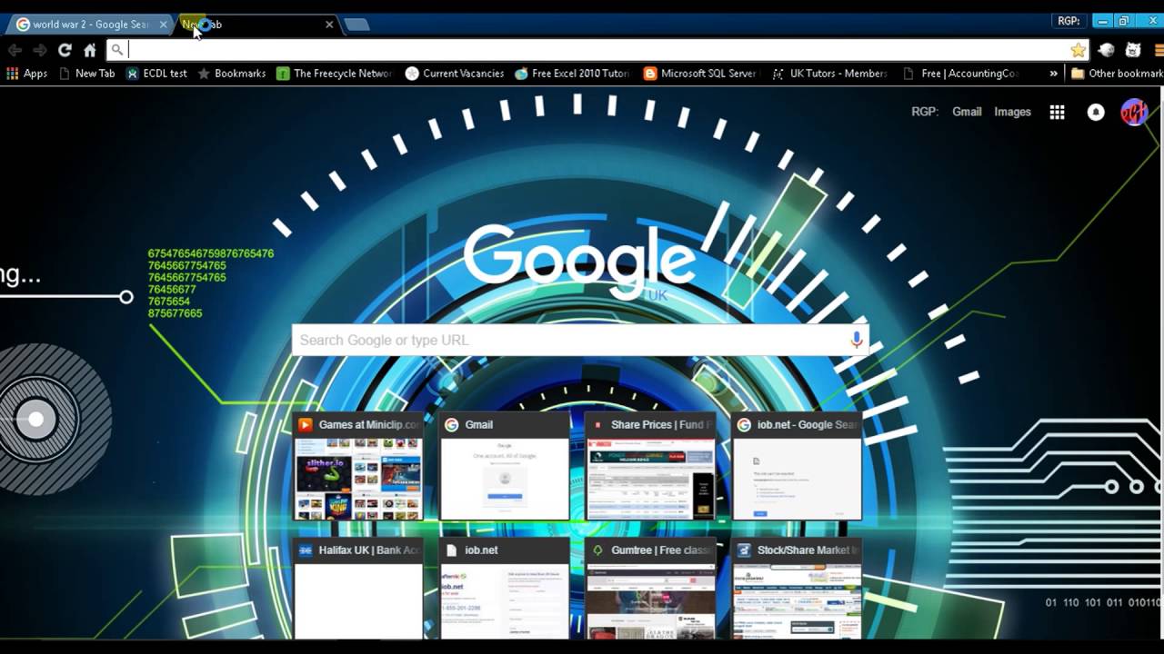Open the iob.net Google Search thumbnail

798,467
